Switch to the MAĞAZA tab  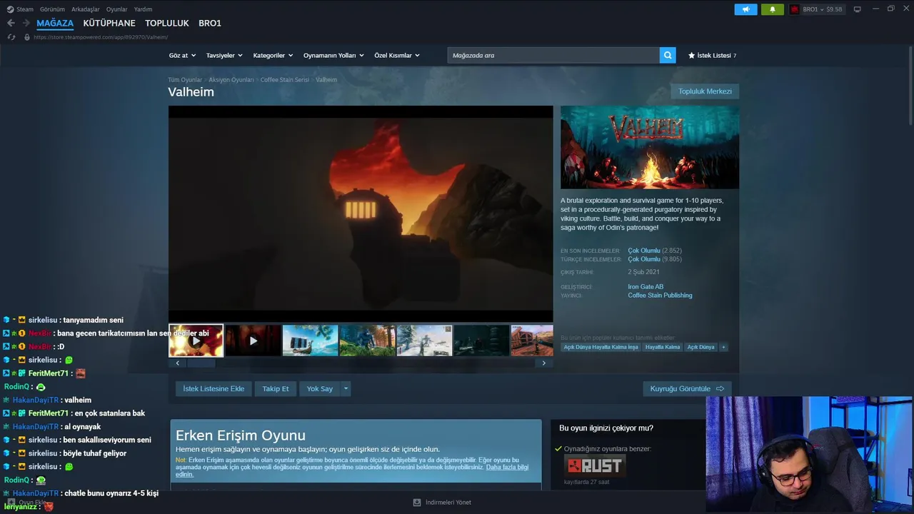pos(55,23)
